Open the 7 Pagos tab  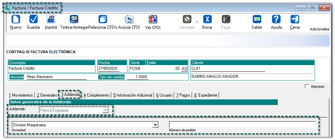pos(183,95)
